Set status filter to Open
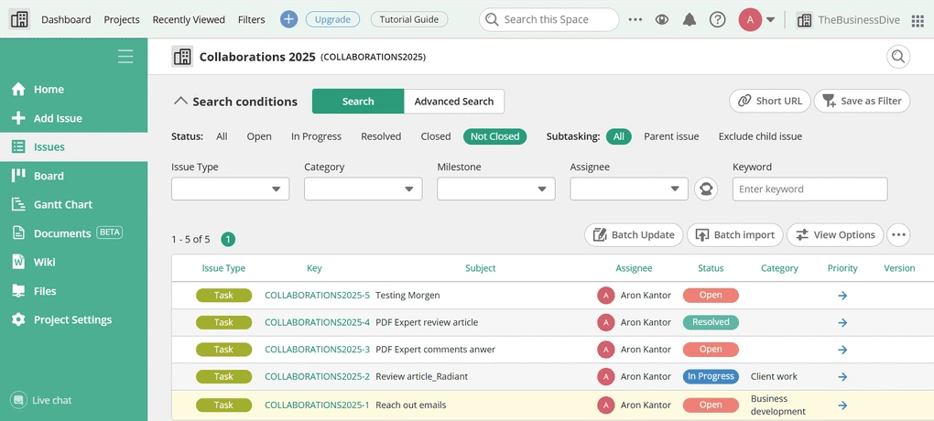934x421 pixels. click(259, 136)
